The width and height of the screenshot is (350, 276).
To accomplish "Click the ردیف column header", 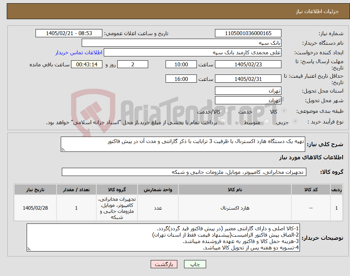I will click(336, 190).
